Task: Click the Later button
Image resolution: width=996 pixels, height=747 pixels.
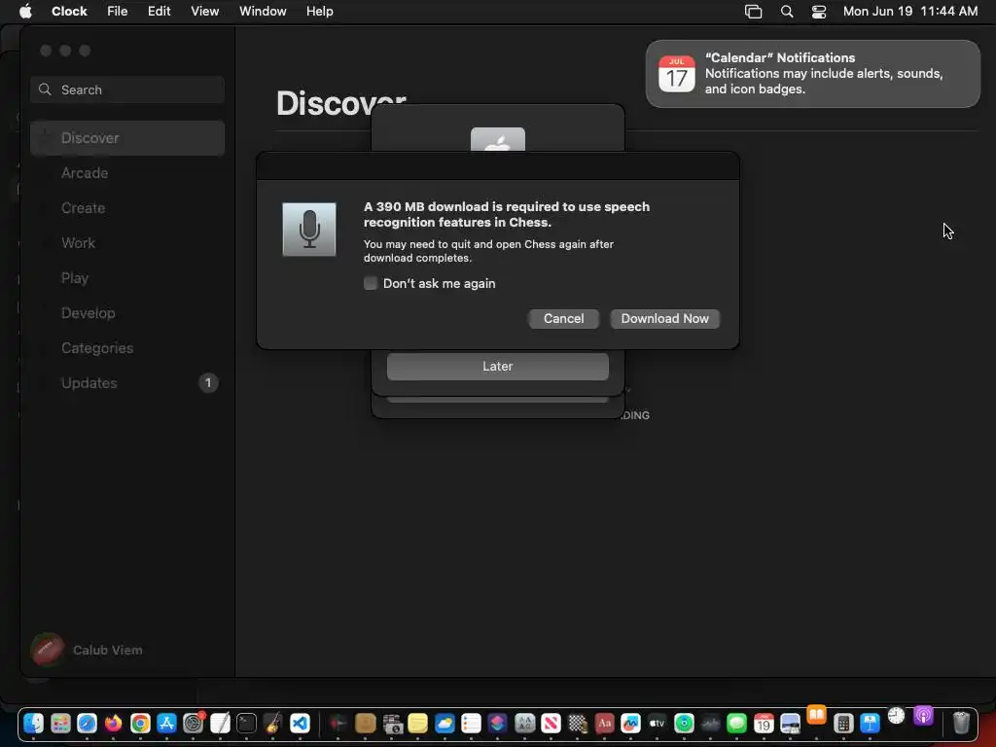Action: click(497, 367)
